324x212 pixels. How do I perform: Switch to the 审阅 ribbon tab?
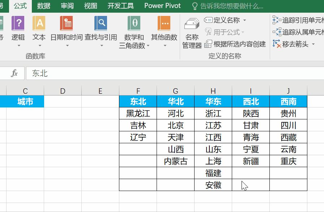[67, 6]
